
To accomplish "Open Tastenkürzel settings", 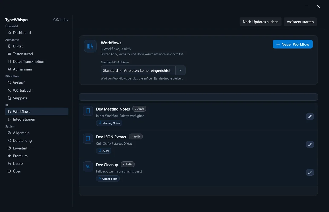I will coord(37,54).
